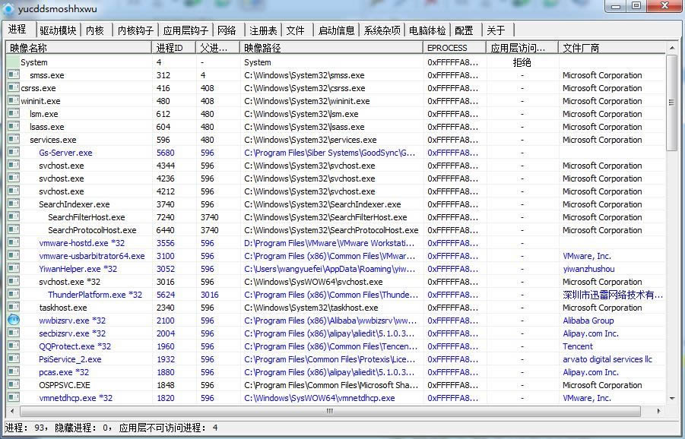Open the 配置 tab
Image resolution: width=685 pixels, height=439 pixels.
tap(464, 30)
